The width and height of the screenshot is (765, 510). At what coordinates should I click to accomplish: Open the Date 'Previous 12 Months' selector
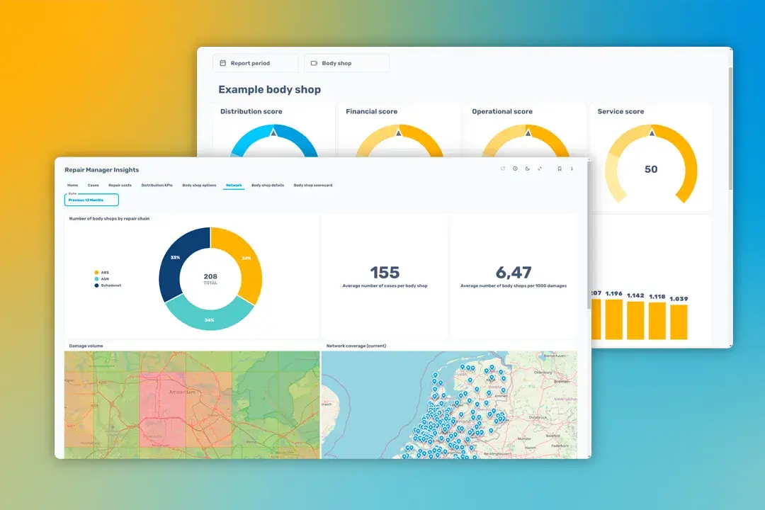click(91, 200)
